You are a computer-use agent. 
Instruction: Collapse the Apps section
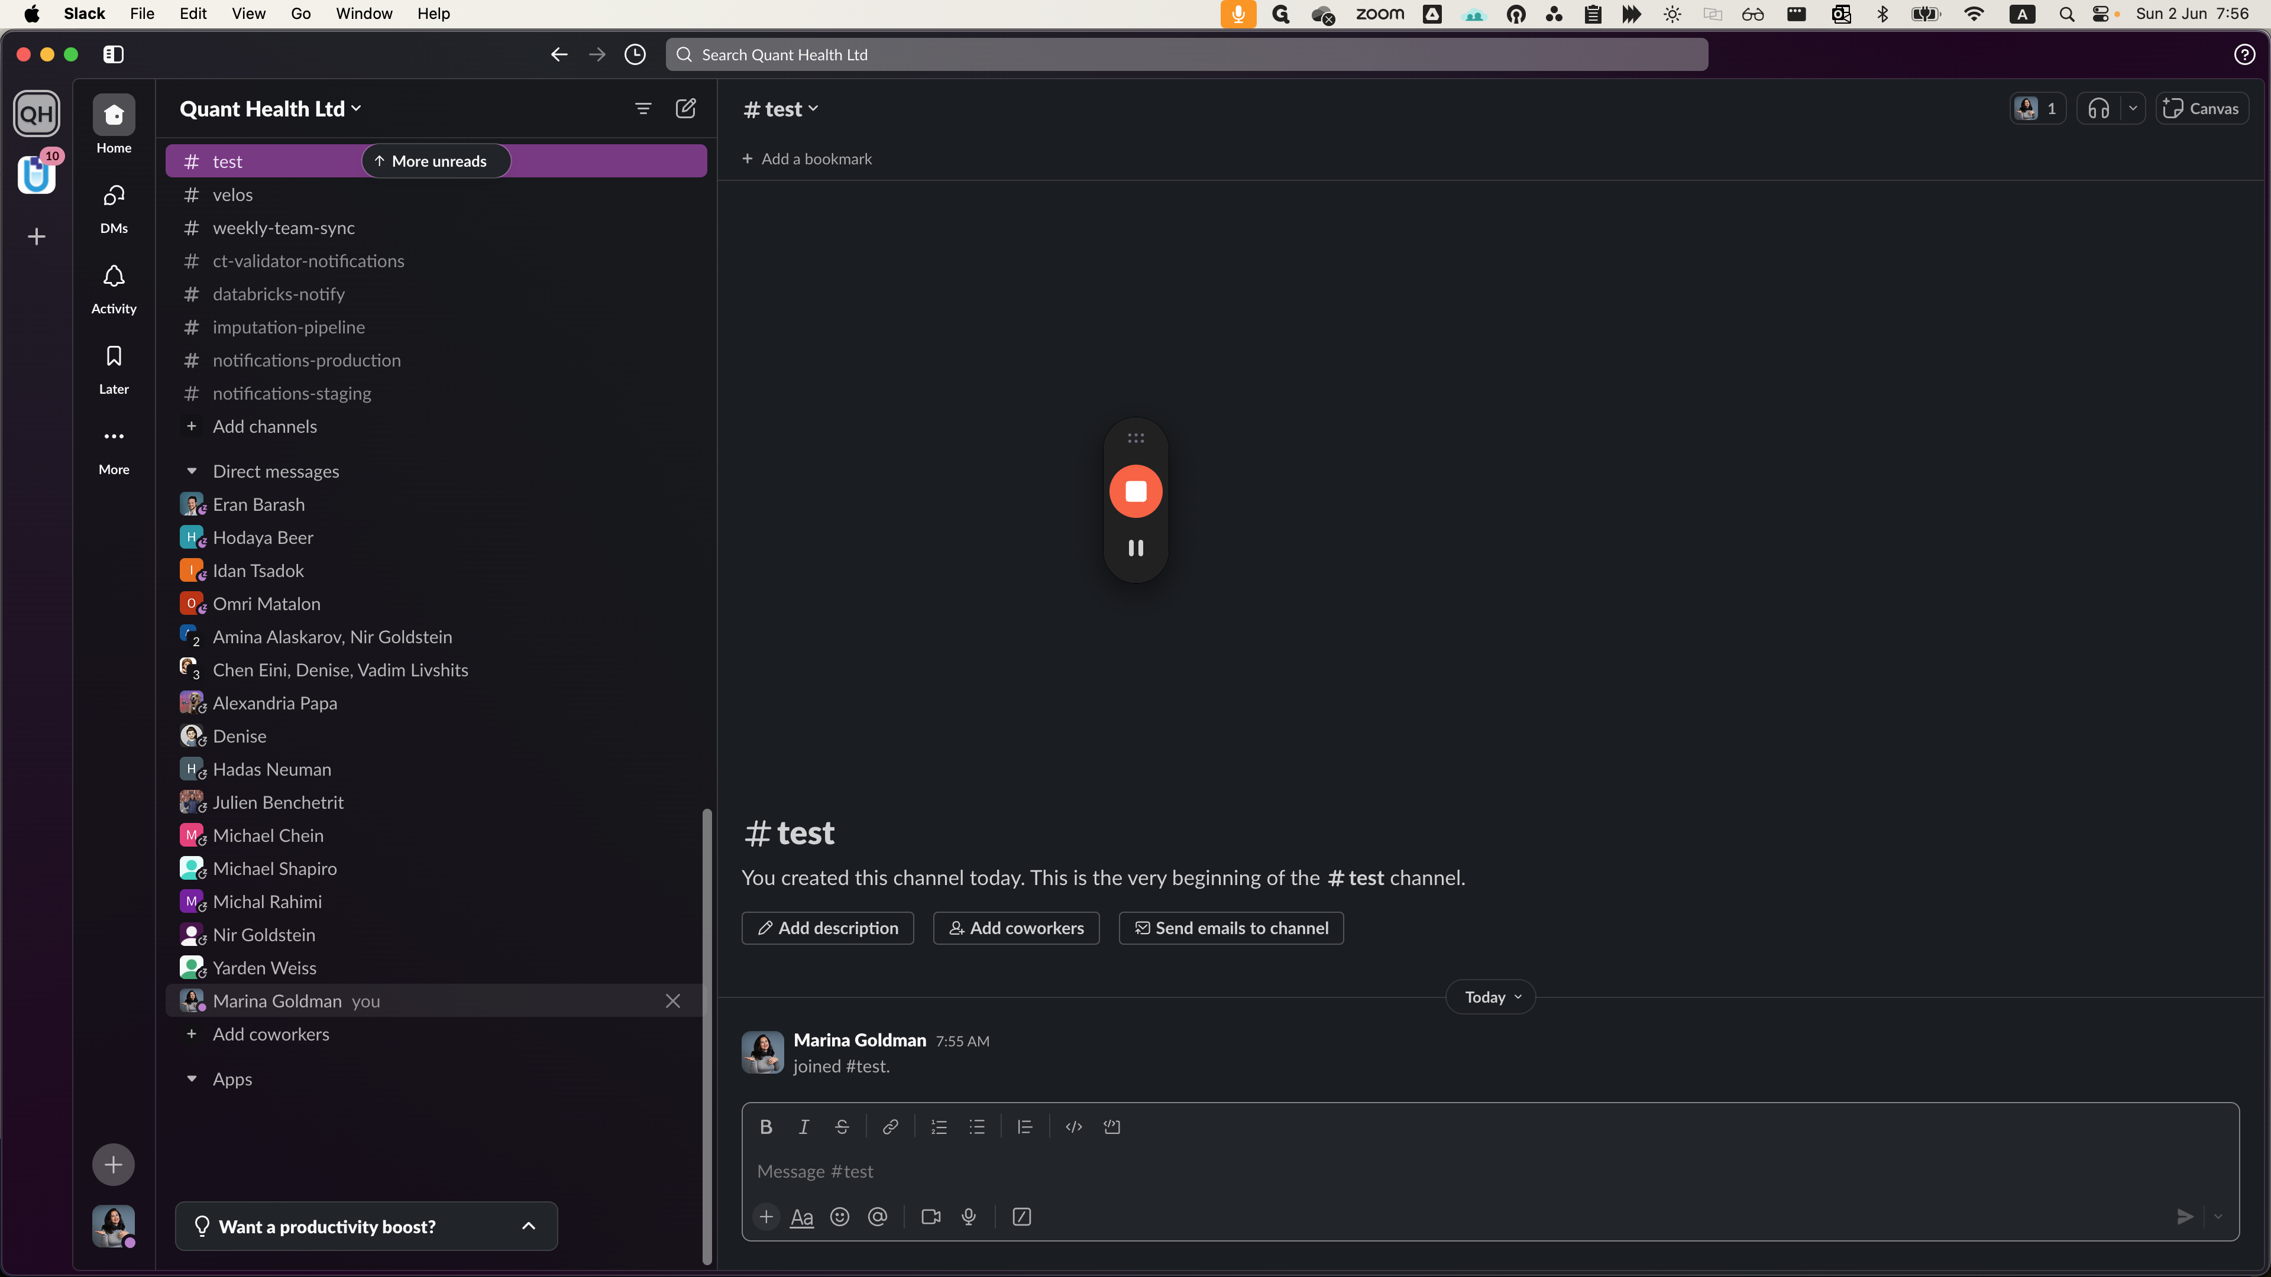(191, 1080)
